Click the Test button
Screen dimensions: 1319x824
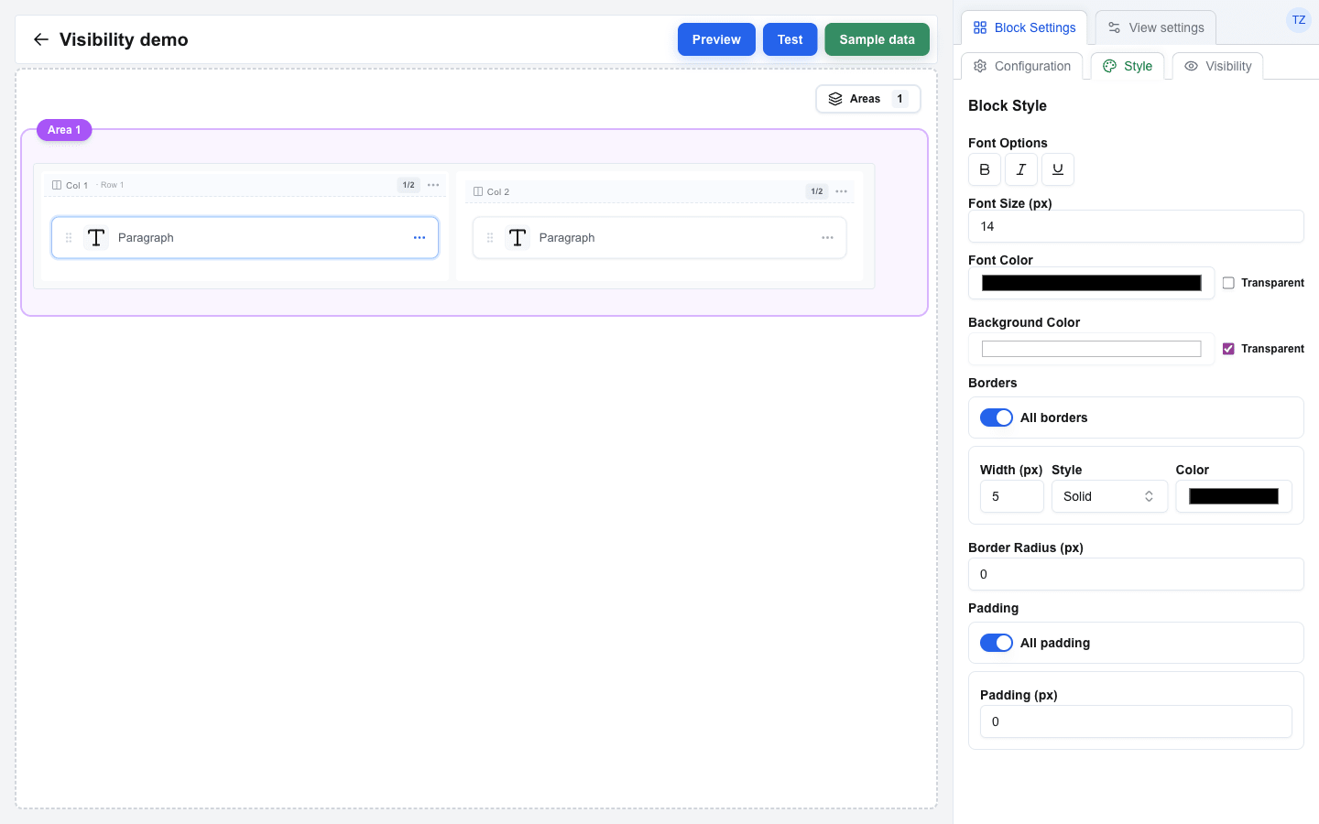[x=790, y=39]
